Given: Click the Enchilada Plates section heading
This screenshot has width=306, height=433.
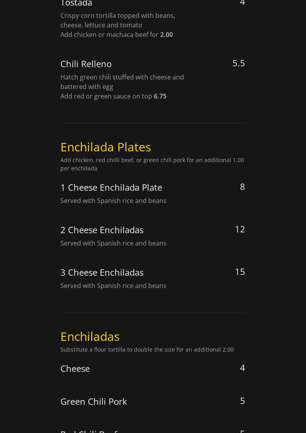Looking at the screenshot, I should click(106, 147).
